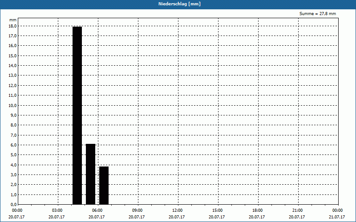The height and width of the screenshot is (222, 356).
Task: Click the y-axis value "8,0"
Action: [x=14, y=125]
